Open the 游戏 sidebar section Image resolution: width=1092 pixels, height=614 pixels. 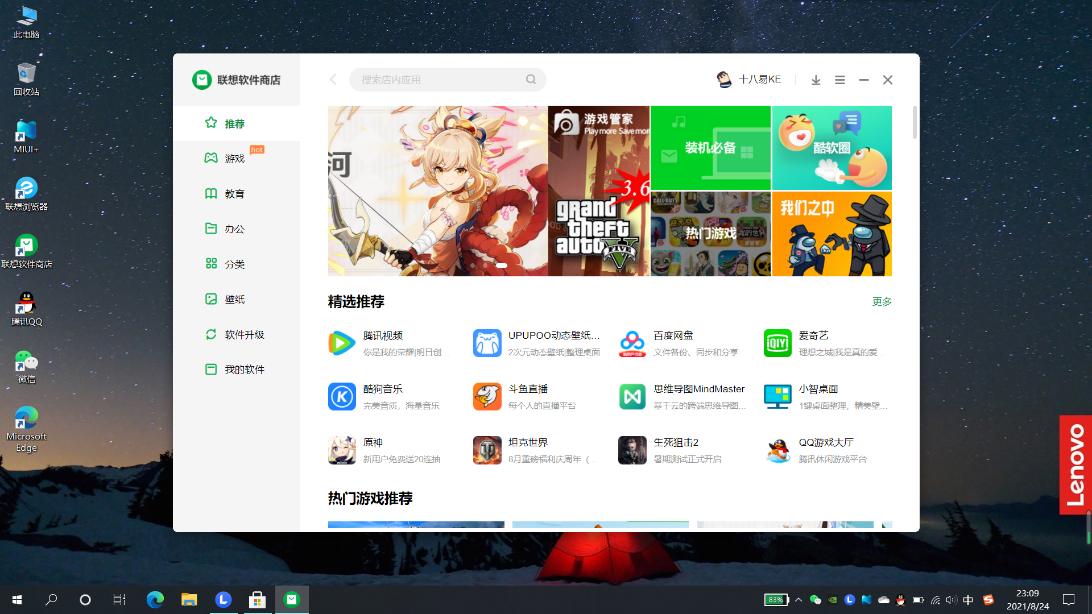pyautogui.click(x=236, y=158)
